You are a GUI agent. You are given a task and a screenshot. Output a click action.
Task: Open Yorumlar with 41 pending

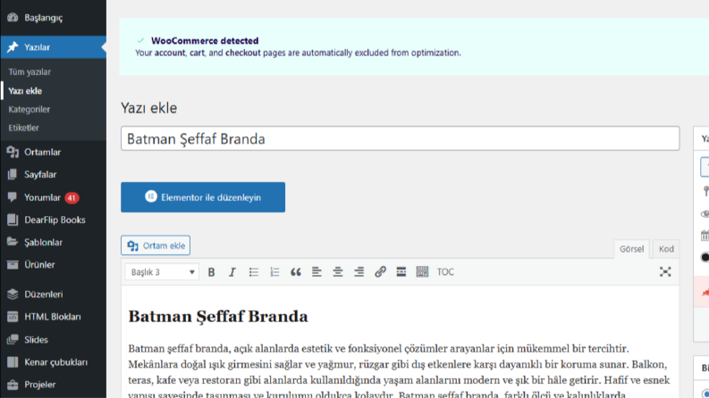coord(54,197)
